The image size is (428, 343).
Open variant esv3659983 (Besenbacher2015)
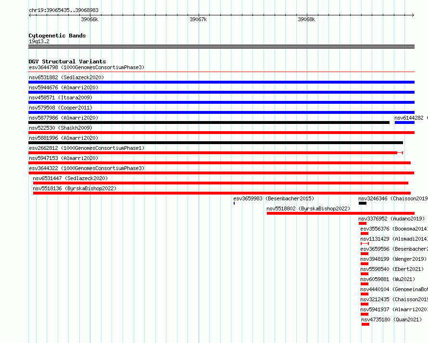click(x=274, y=198)
